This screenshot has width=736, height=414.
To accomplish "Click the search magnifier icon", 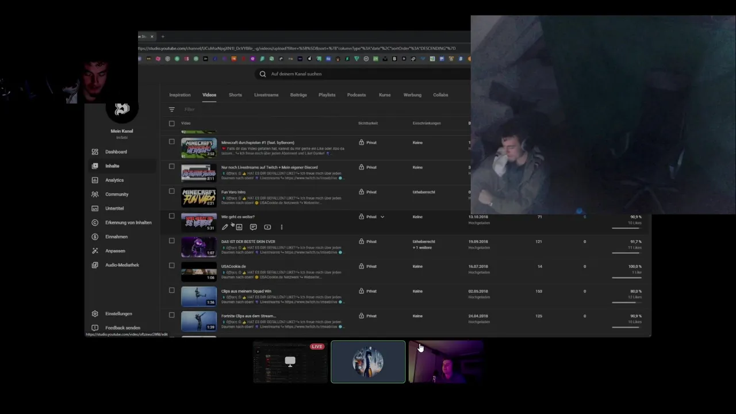I will 263,74.
